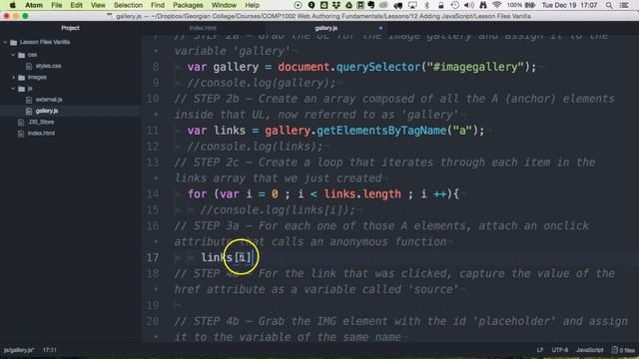Click the Lesson Files Vanilla folder icon
The width and height of the screenshot is (639, 359).
tap(13, 42)
